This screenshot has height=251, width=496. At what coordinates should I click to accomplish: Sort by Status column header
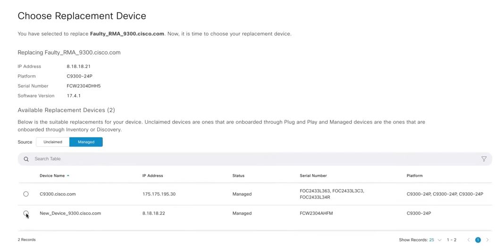[238, 175]
